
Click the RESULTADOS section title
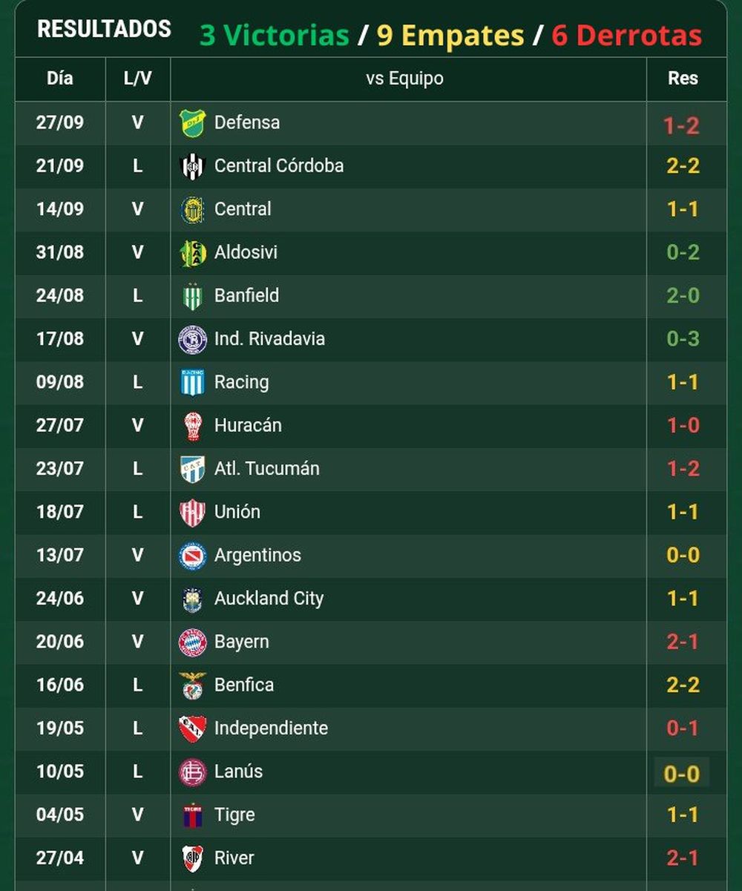coord(104,29)
